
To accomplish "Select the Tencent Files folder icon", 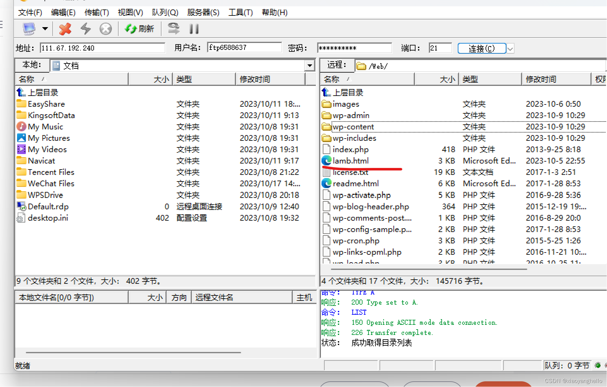I will tap(21, 172).
